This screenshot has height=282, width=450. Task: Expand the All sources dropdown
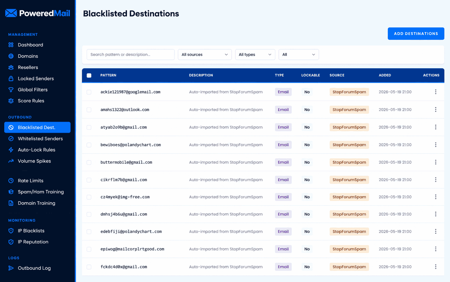(205, 55)
